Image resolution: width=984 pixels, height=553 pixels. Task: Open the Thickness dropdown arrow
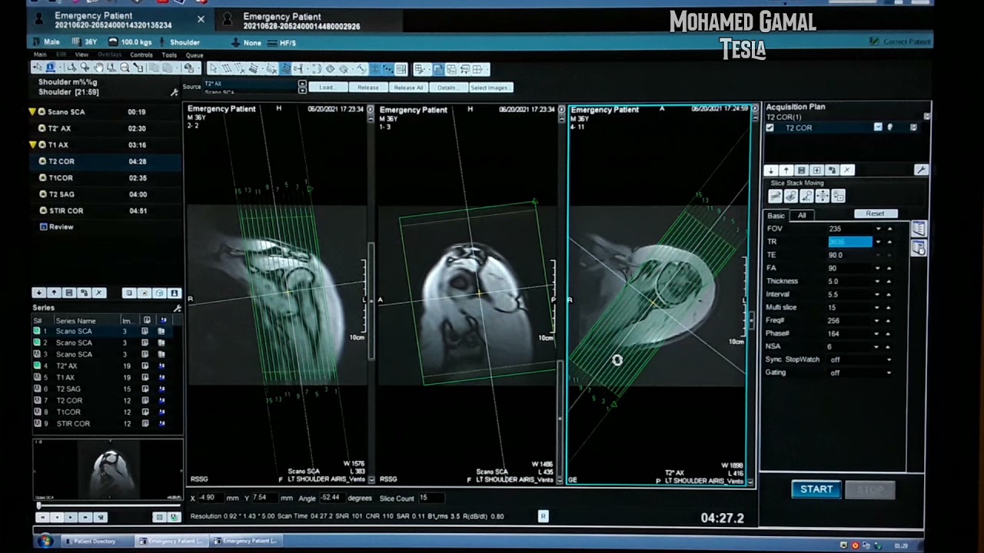click(x=878, y=281)
